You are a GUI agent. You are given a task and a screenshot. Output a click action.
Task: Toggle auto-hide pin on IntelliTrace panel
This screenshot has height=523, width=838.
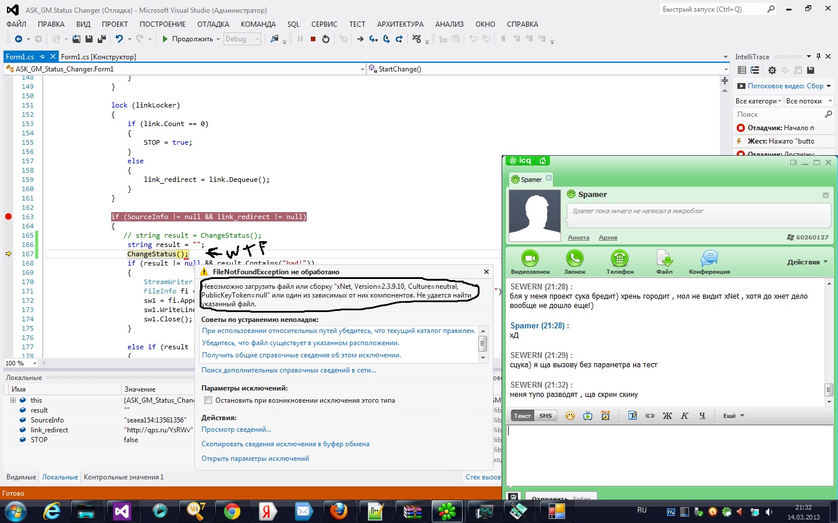818,56
